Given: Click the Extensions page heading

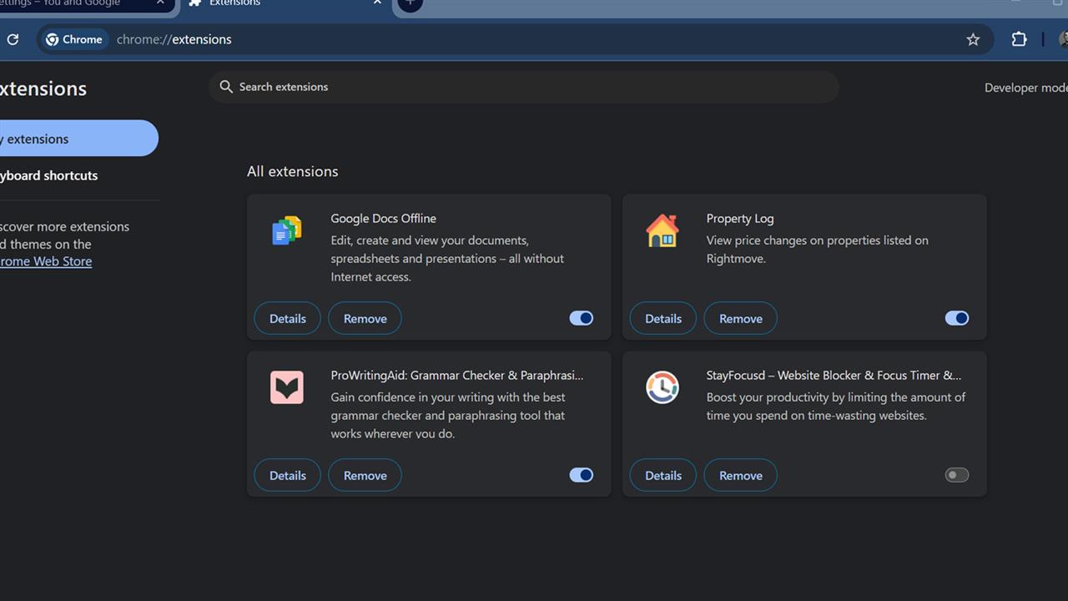Looking at the screenshot, I should coord(43,88).
